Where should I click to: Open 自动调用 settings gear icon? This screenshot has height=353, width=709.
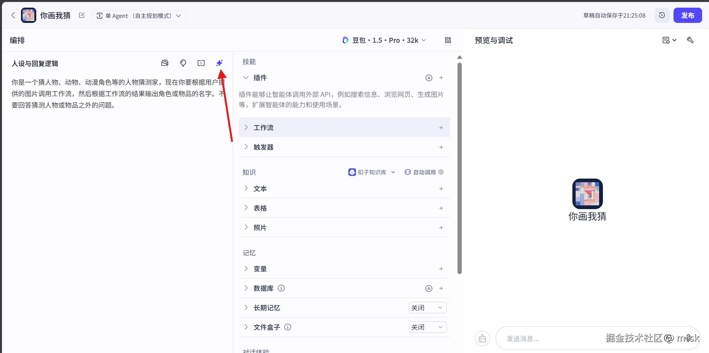[x=441, y=172]
